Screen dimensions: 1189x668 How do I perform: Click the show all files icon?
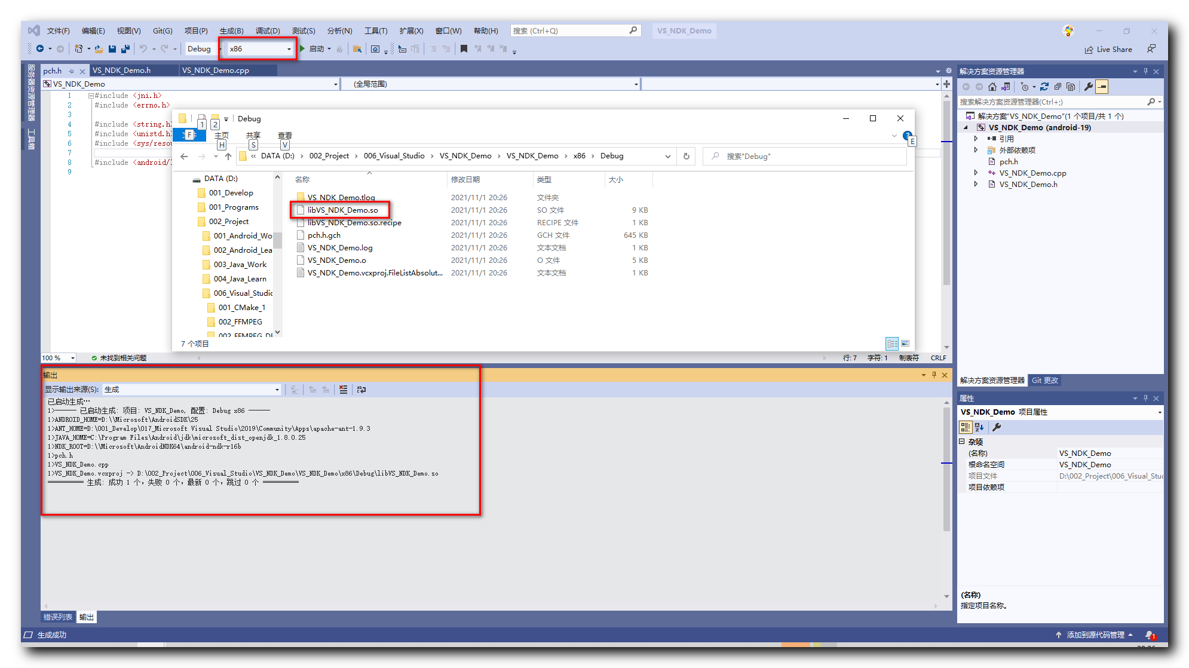pyautogui.click(x=1071, y=87)
